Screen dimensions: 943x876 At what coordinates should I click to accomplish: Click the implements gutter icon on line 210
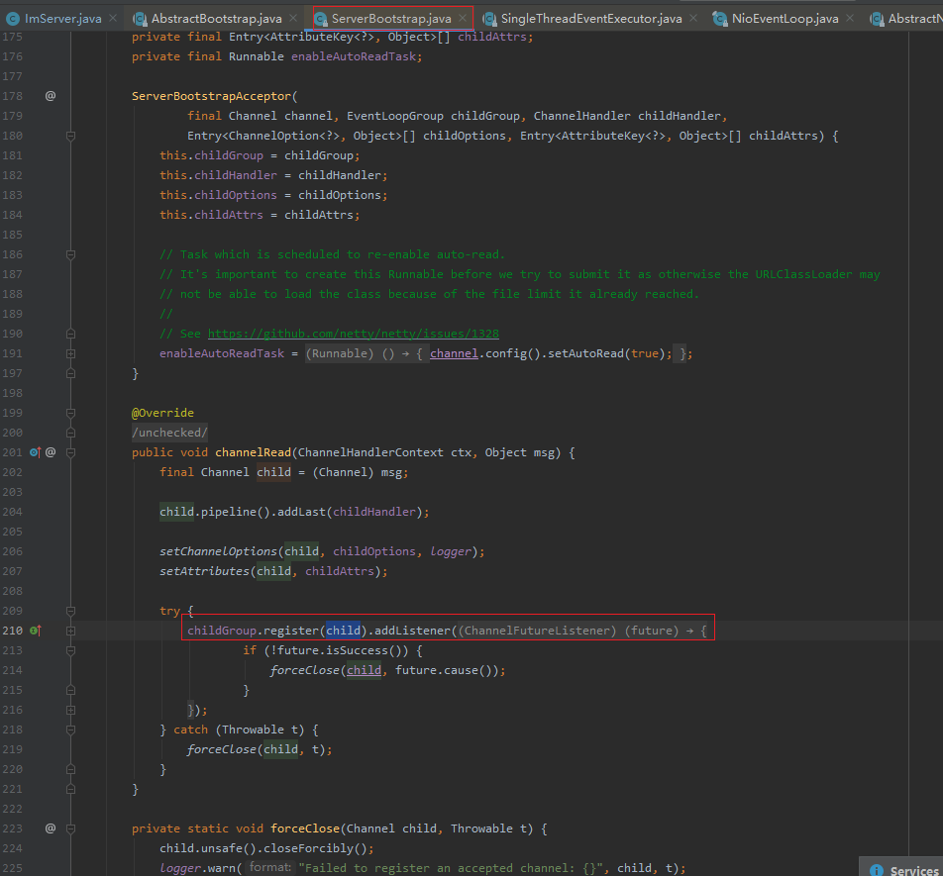(x=35, y=631)
